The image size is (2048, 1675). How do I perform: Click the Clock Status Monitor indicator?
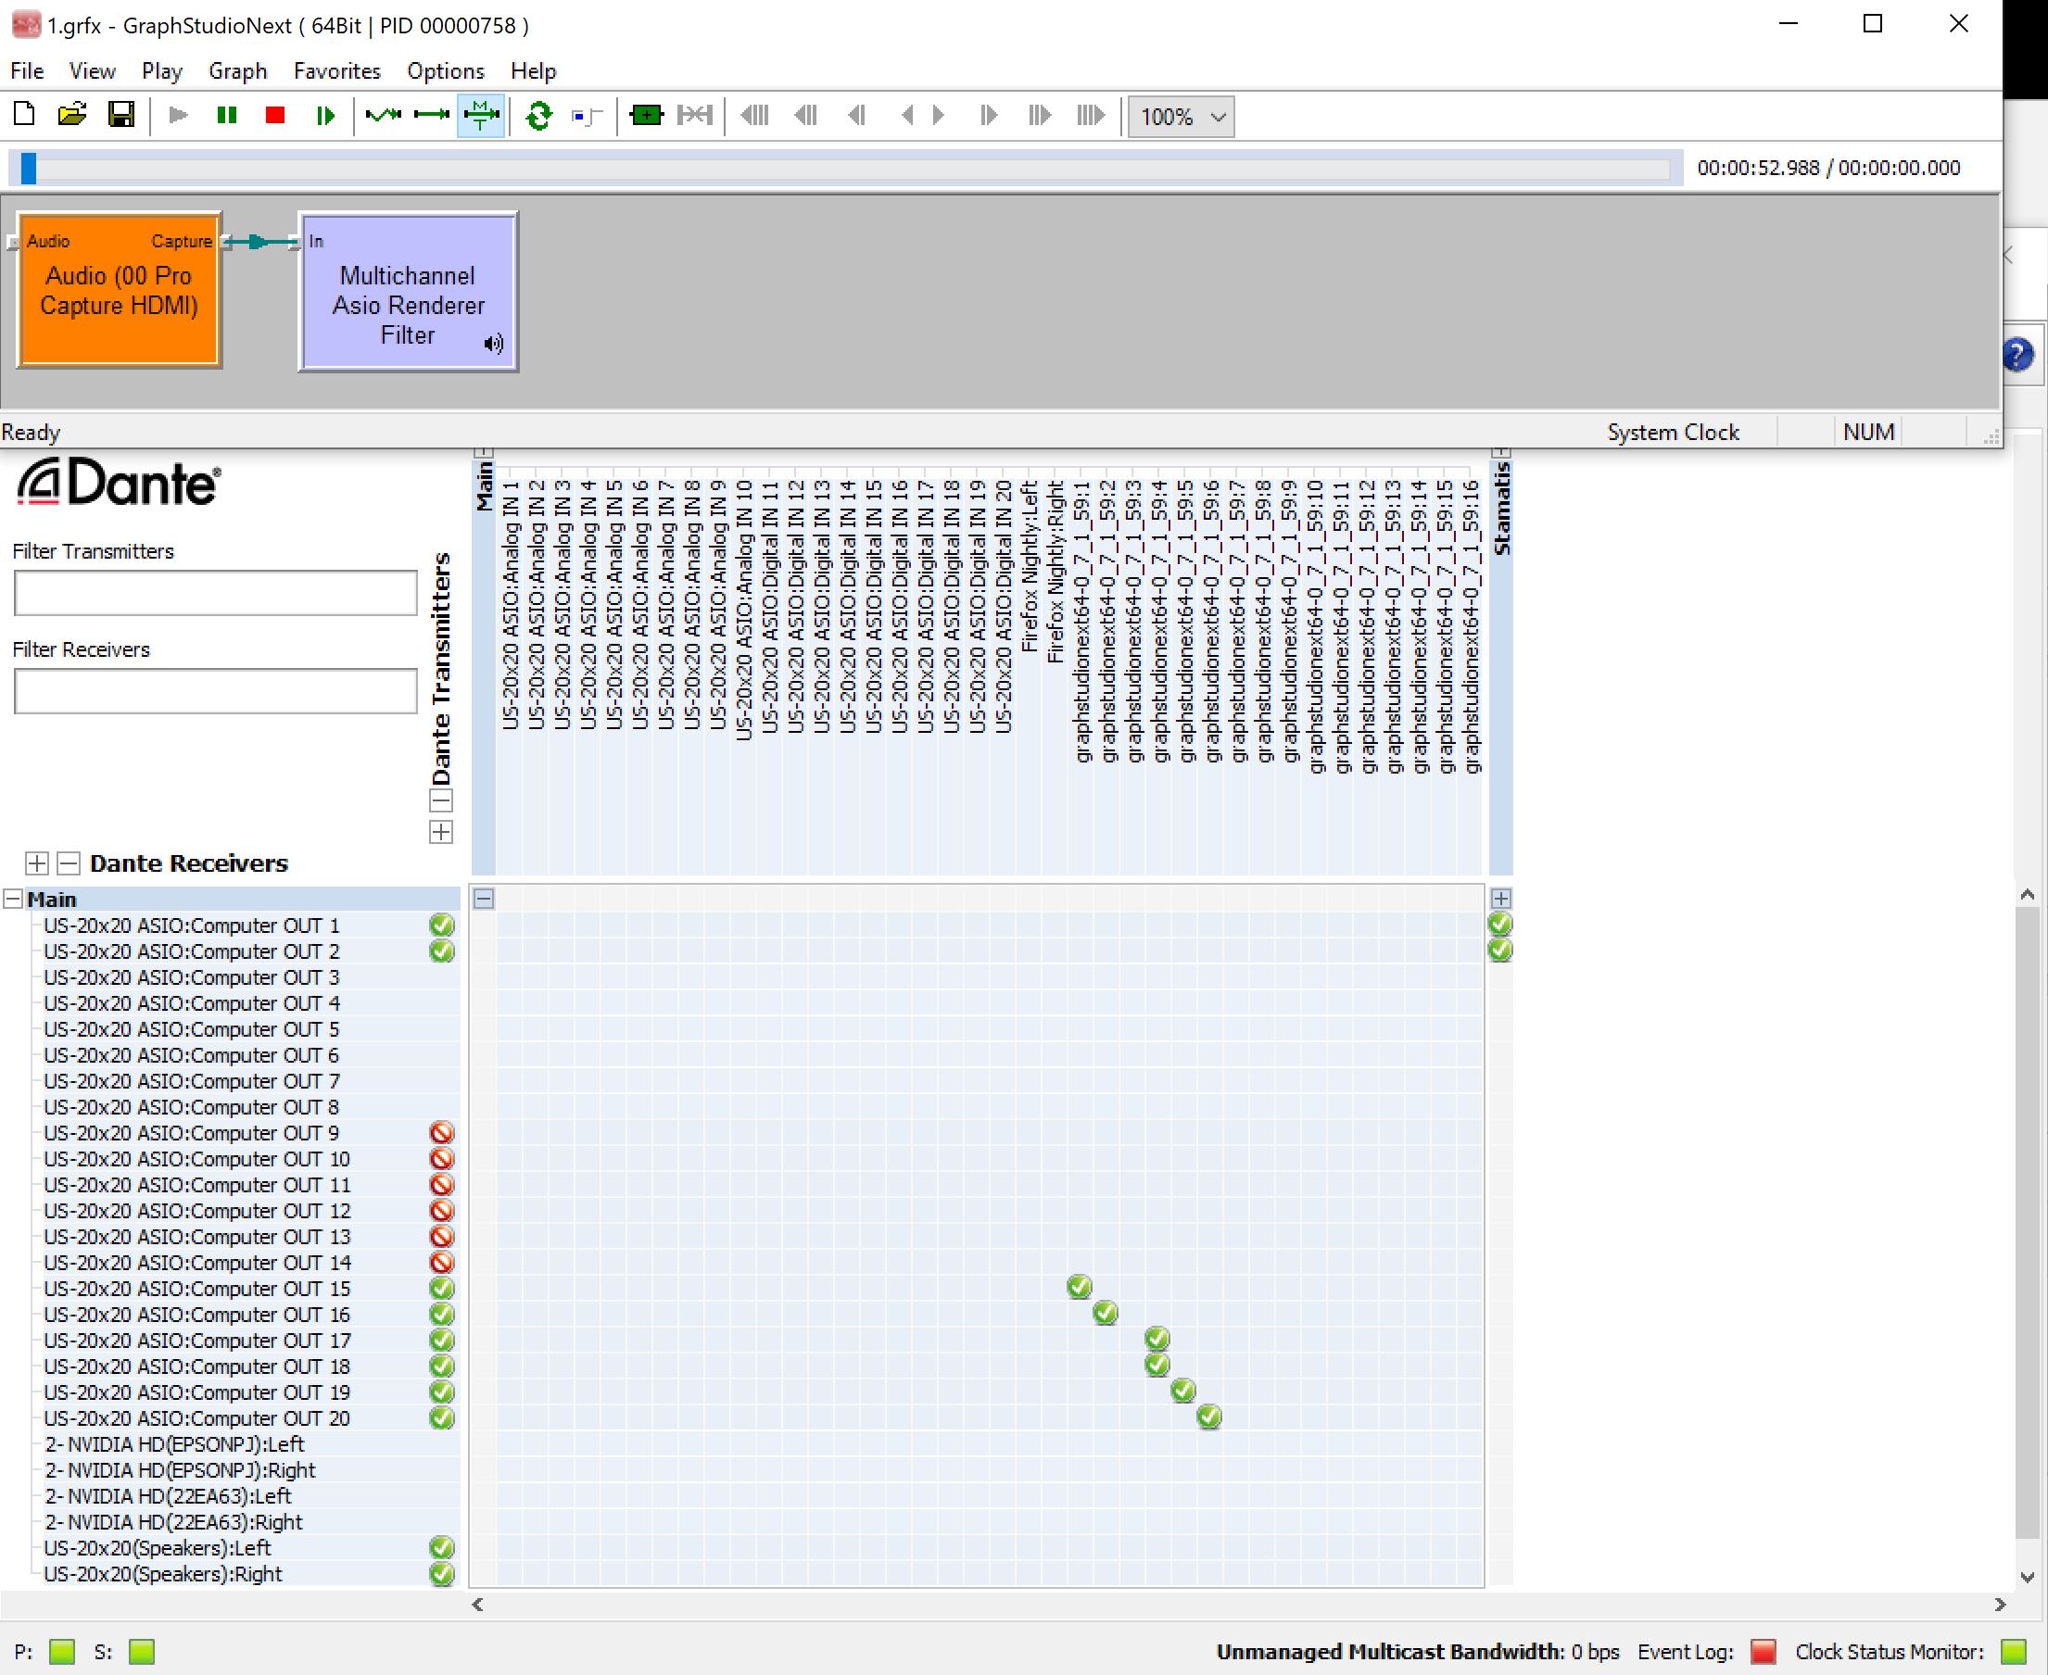(x=2012, y=1652)
